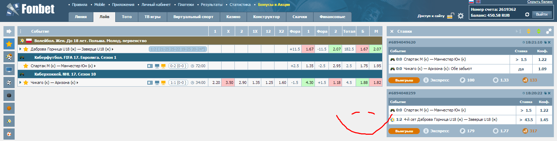This screenshot has height=141, width=557.
Task: Open blue monitor icon in Чикаго row
Action: point(157,83)
